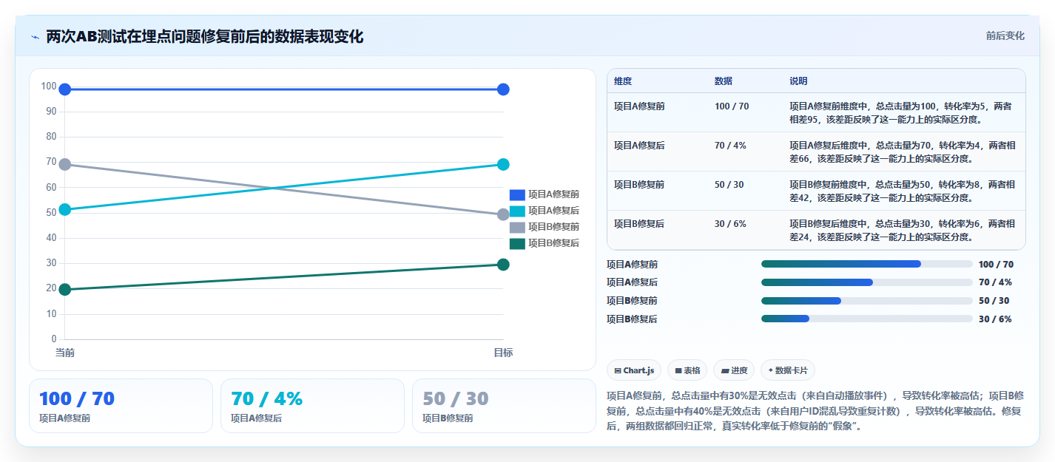Click 项目A修复前 legend label text
Viewport: 1055px width, 462px height.
pyautogui.click(x=553, y=194)
